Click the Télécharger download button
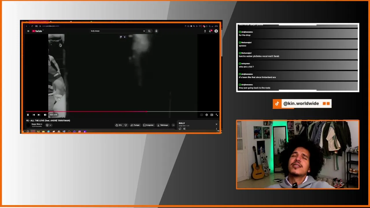The height and width of the screenshot is (208, 370). click(162, 125)
